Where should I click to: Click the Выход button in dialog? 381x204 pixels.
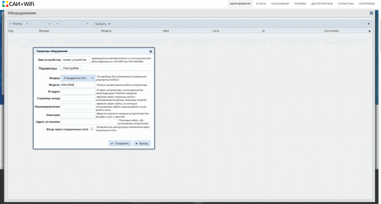(x=142, y=143)
